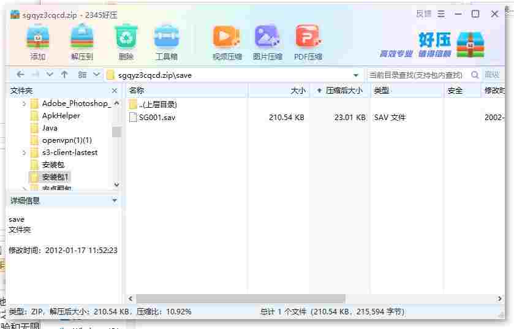The width and height of the screenshot is (514, 329).
Task: Click the folder icon next to ApkHelper
Action: click(34, 116)
